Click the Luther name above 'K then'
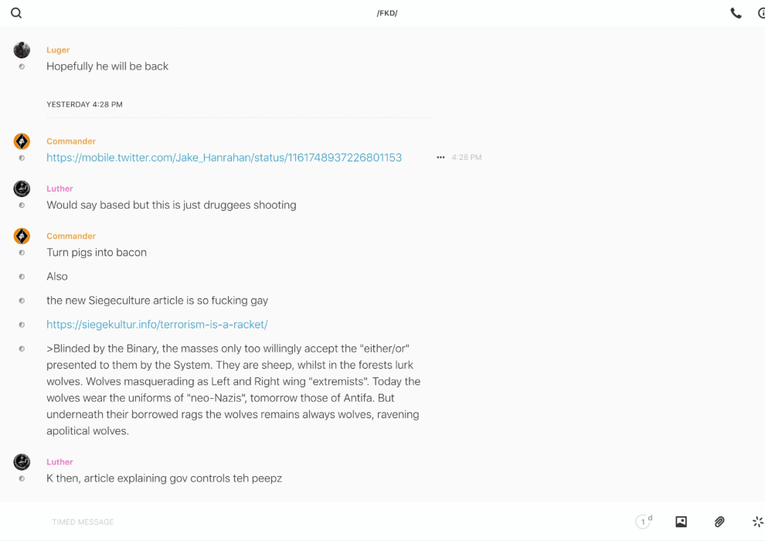The height and width of the screenshot is (541, 765). pyautogui.click(x=59, y=461)
